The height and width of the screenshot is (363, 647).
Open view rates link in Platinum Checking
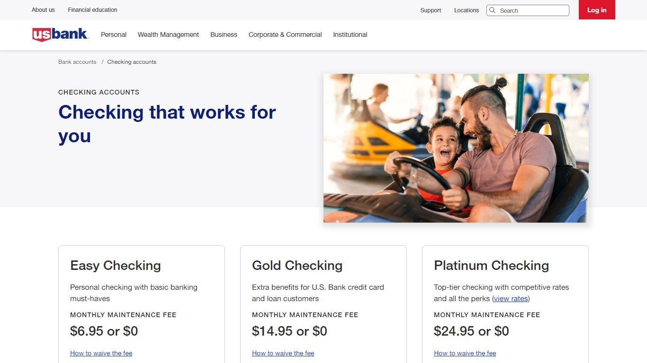[511, 299]
